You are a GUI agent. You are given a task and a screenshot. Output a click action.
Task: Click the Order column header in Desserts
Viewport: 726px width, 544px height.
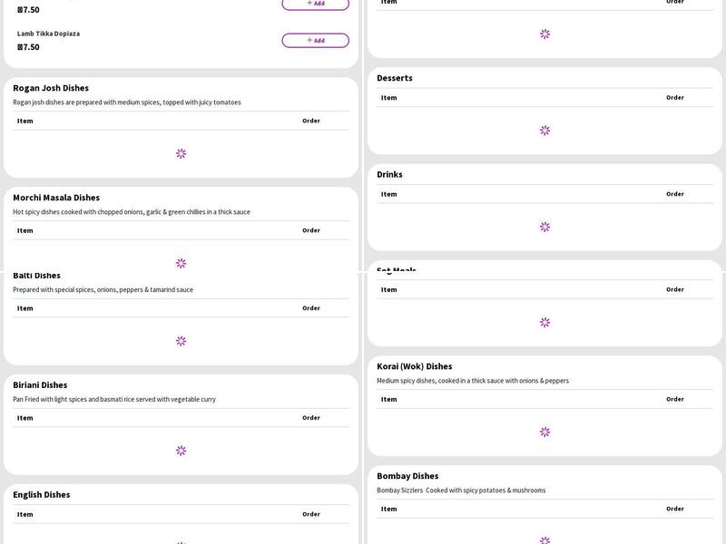pos(674,98)
